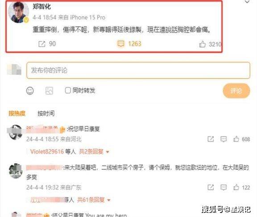
Task: Switch to 按时间 sorting tab
Action: [46, 113]
